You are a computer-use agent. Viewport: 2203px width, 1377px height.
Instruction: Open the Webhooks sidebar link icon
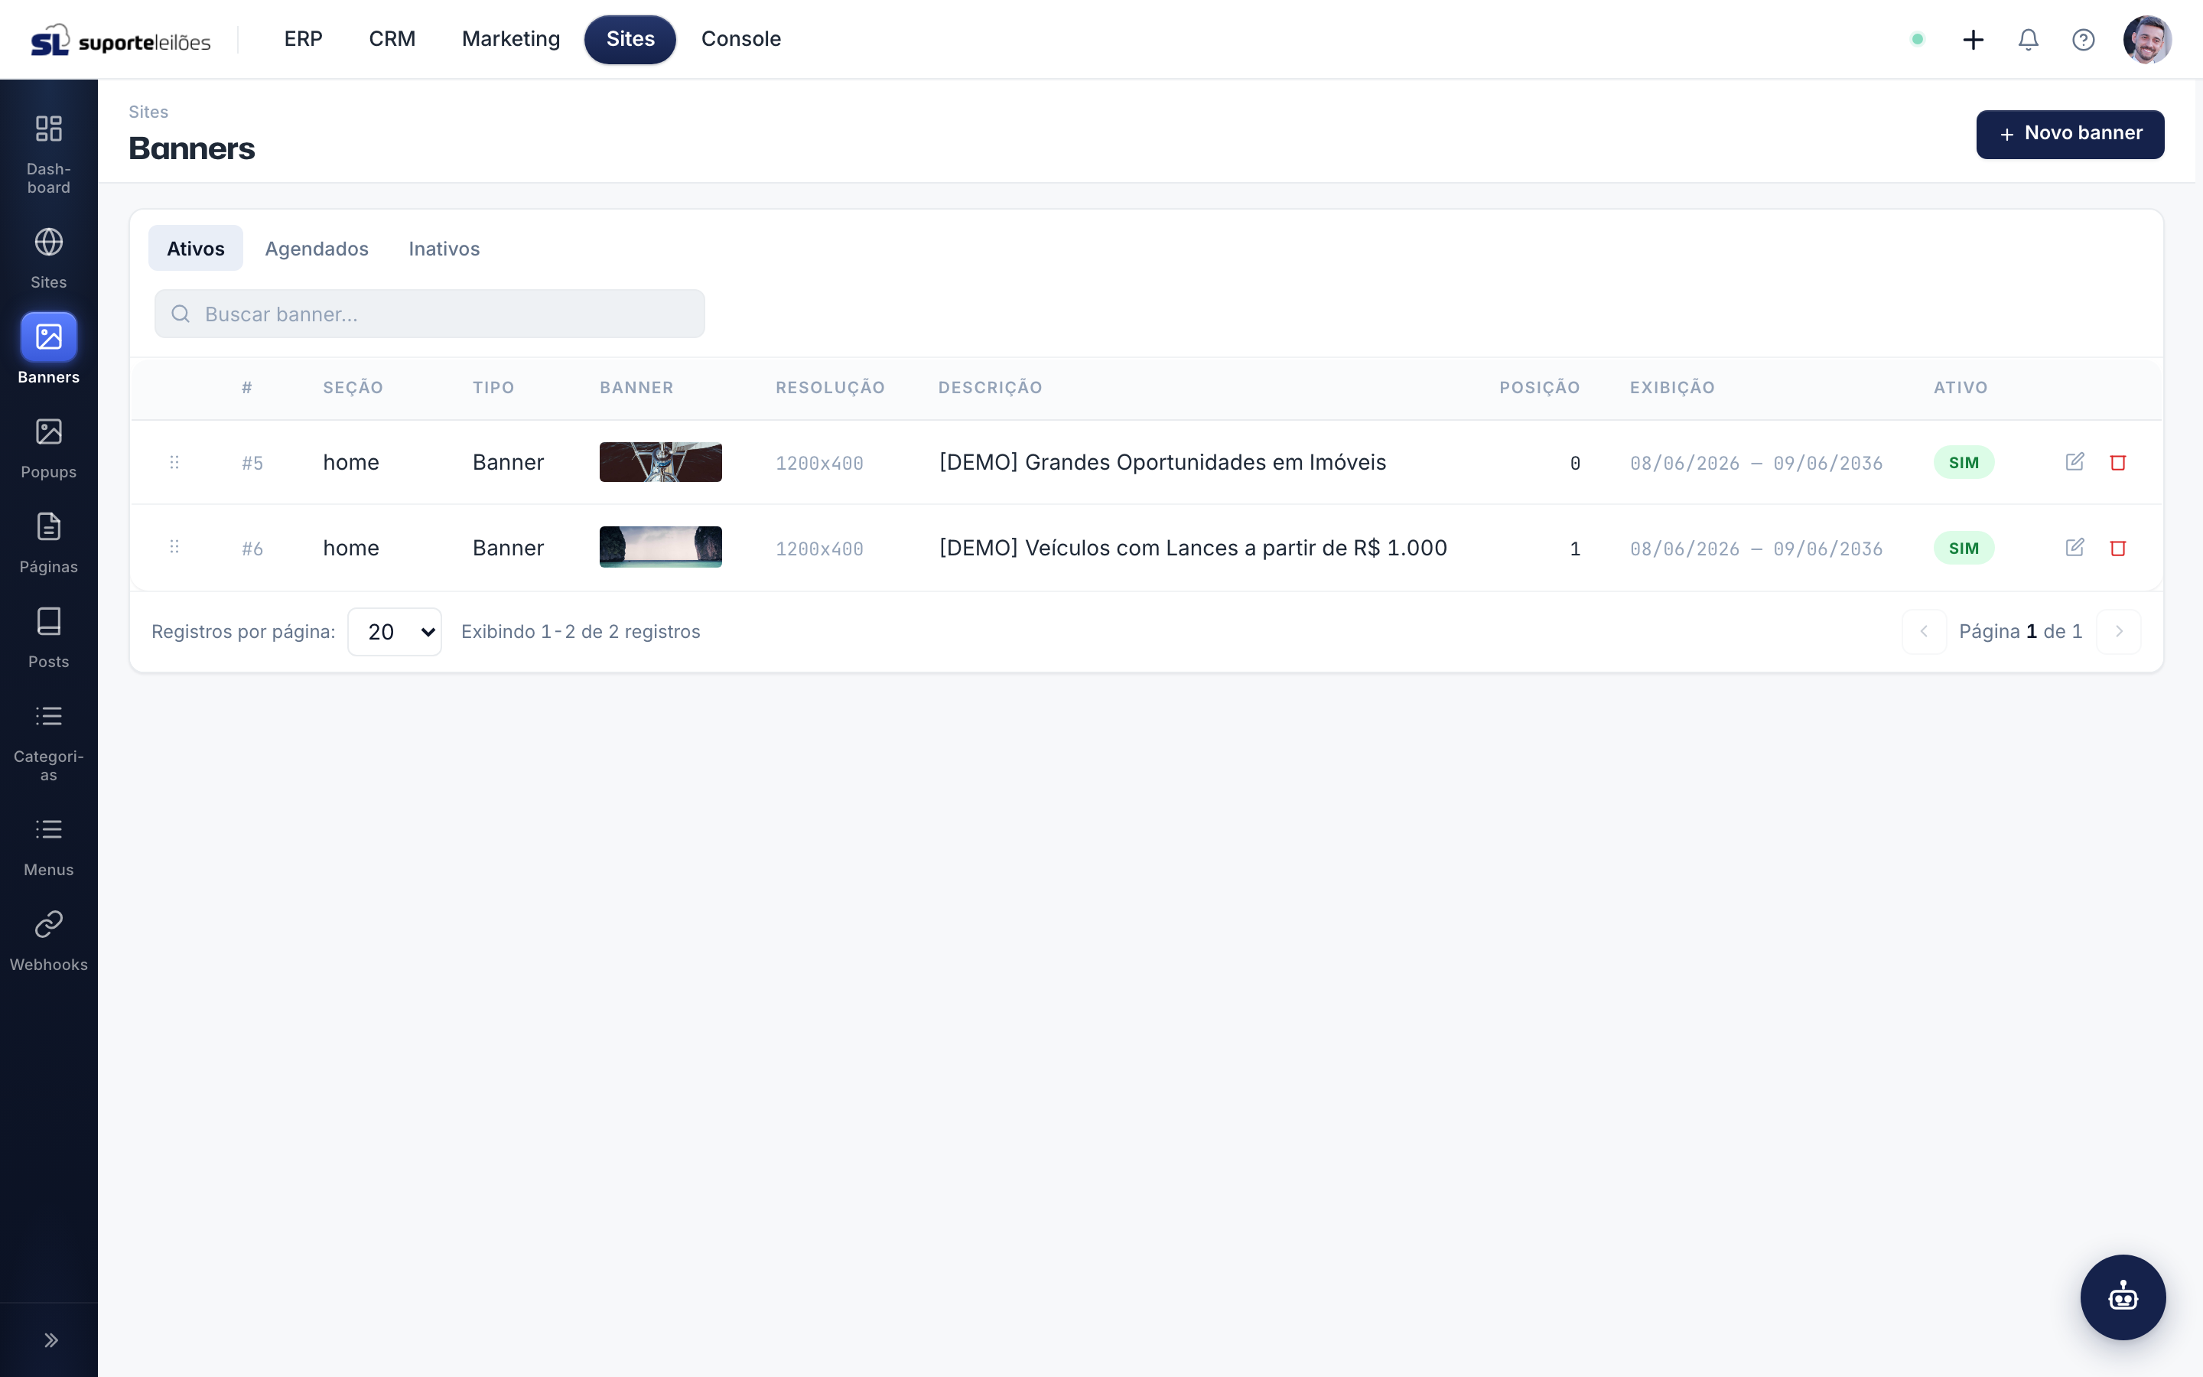[48, 923]
